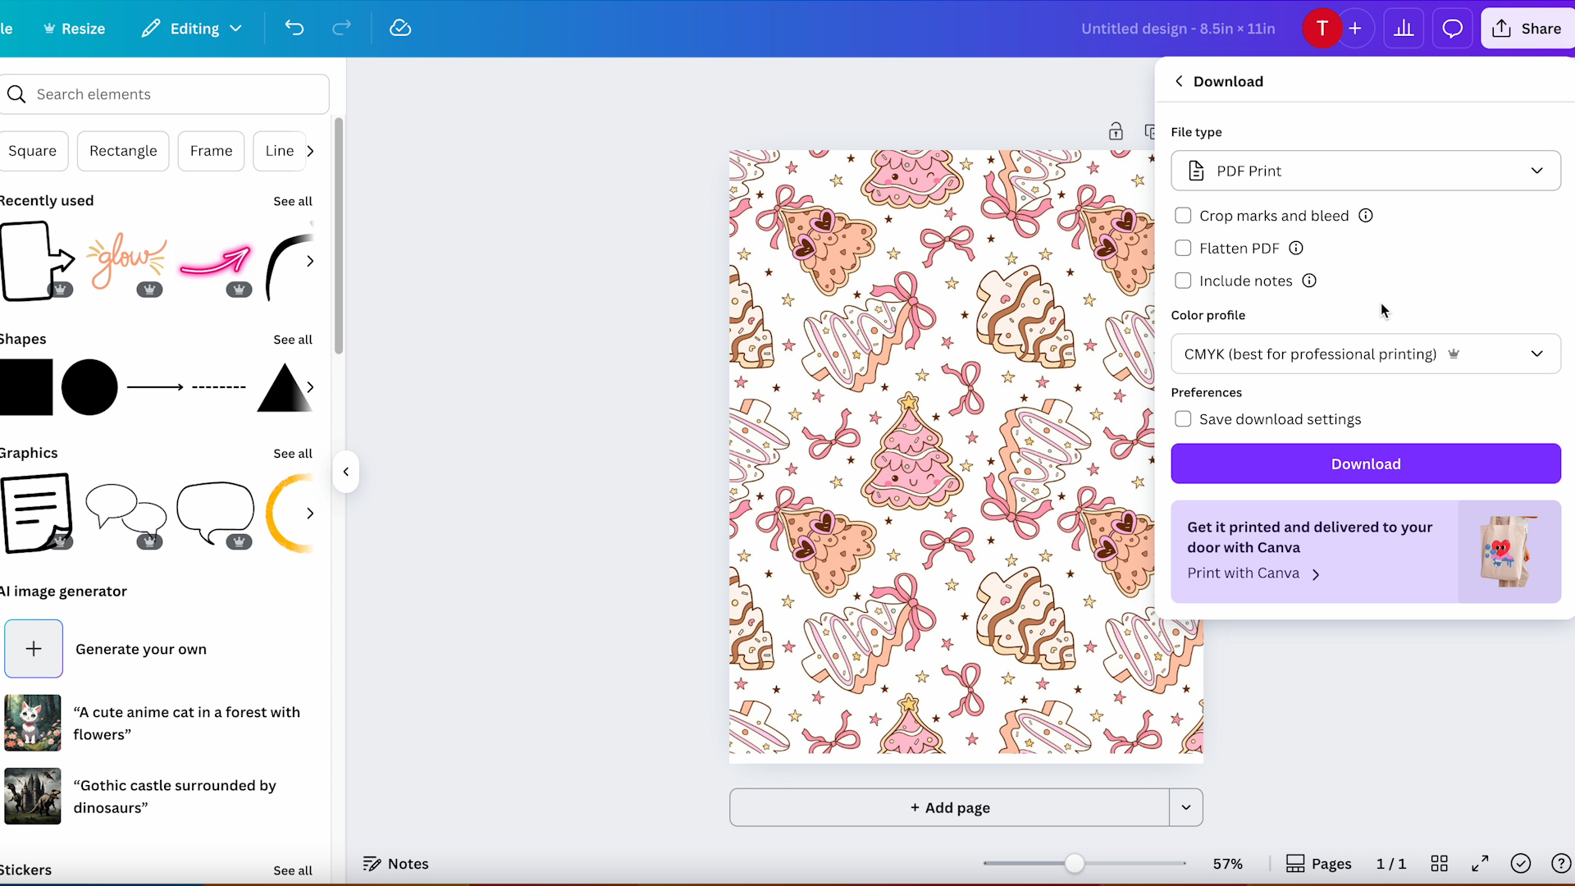Click the purple Download button
Image resolution: width=1575 pixels, height=886 pixels.
(x=1365, y=464)
